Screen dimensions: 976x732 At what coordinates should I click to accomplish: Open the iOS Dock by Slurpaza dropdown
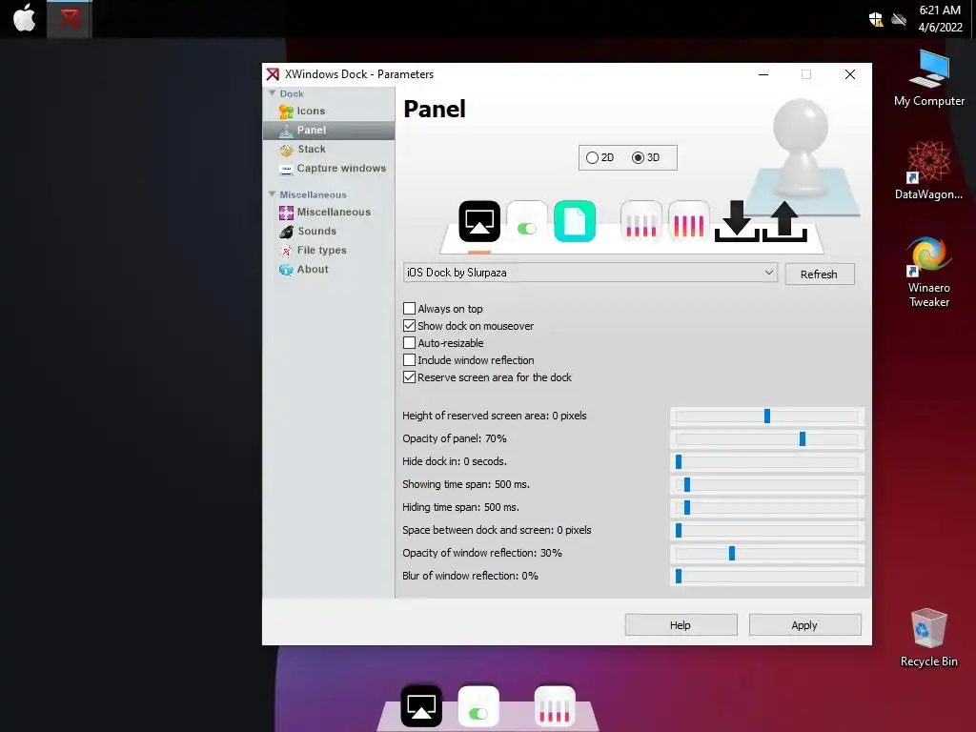(x=590, y=273)
